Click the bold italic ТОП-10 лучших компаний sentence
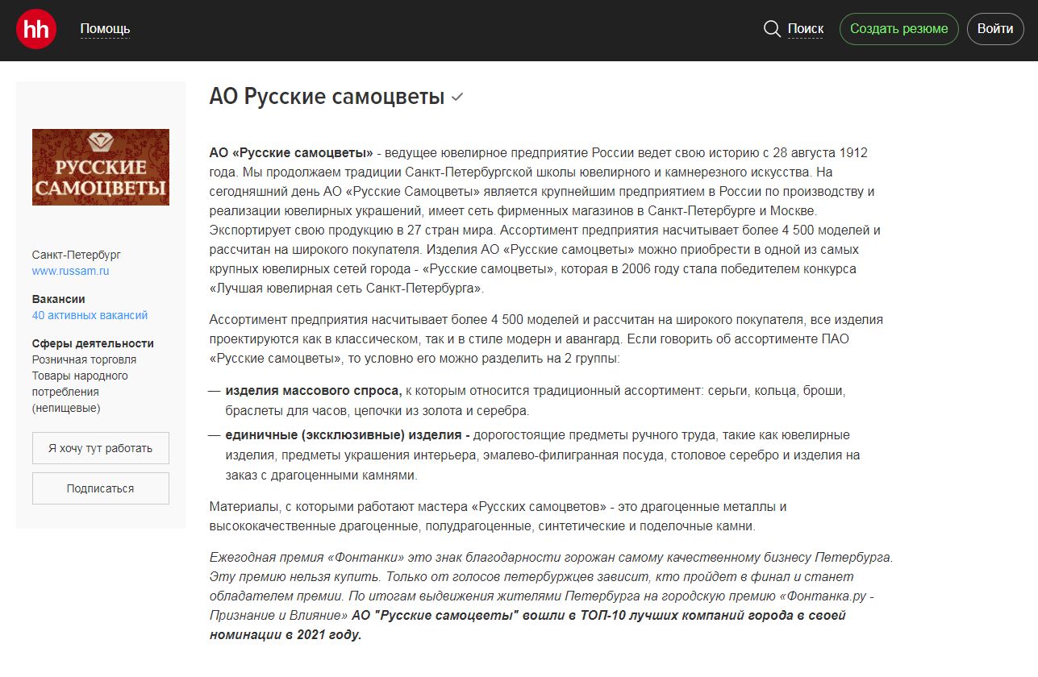 [x=527, y=625]
